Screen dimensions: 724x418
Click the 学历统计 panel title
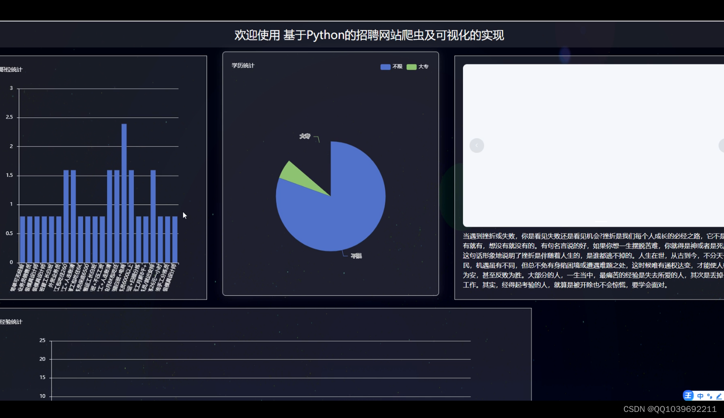[243, 66]
